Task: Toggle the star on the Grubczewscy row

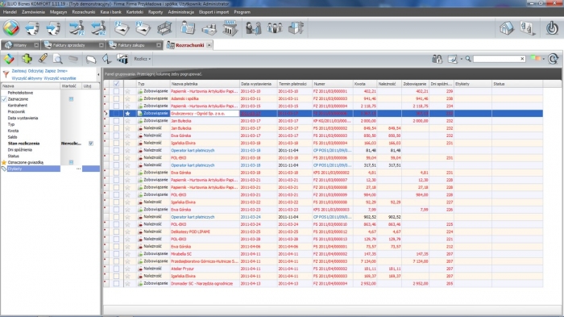Action: tap(127, 114)
